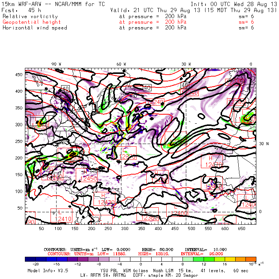Click the darkest navy colorbar swatch near -20
This screenshot has width=279, height=279.
pos(30,259)
